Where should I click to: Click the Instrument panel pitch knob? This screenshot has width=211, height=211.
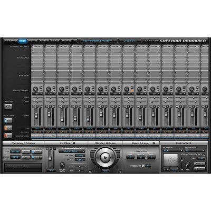188,164
